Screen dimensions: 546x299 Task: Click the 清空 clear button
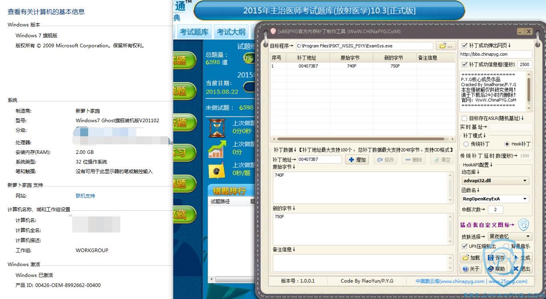442,160
